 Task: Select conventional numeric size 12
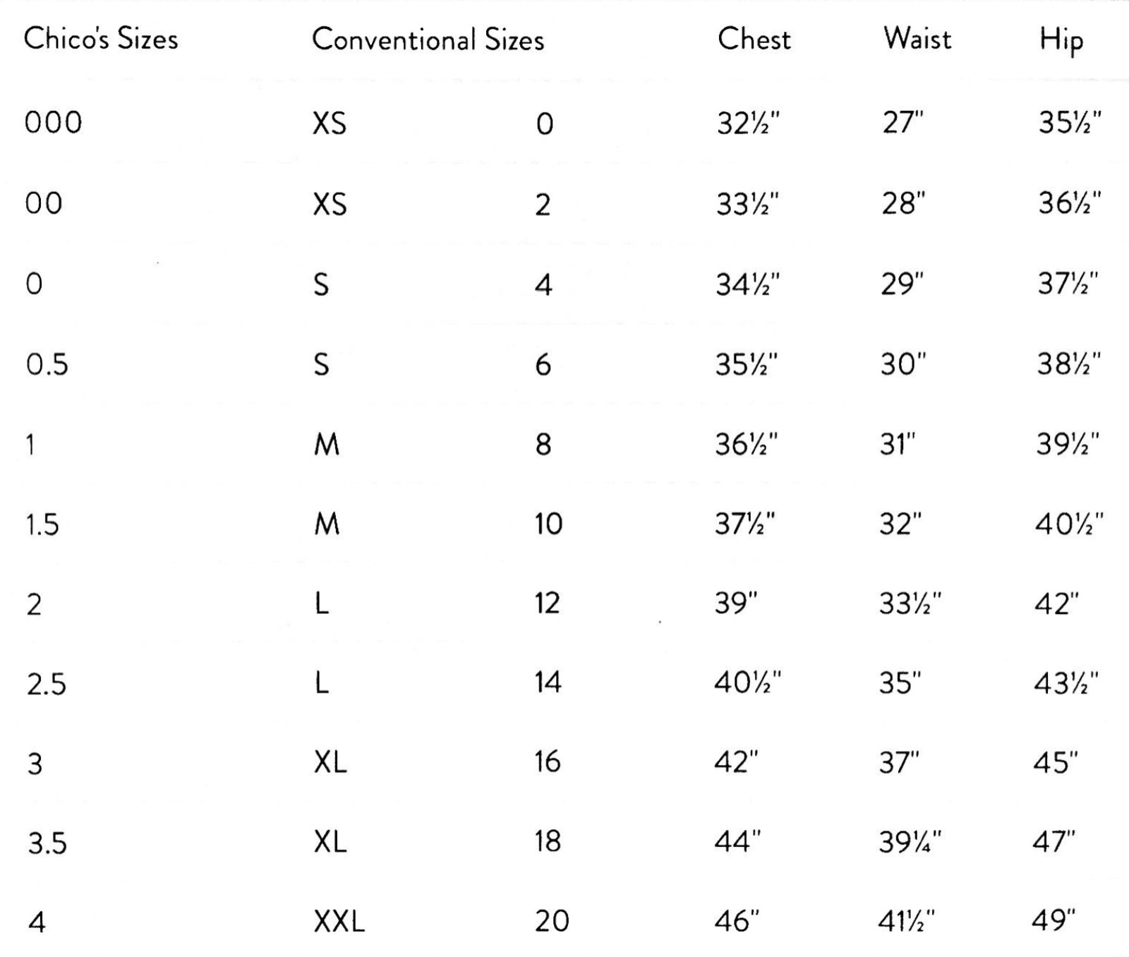point(548,603)
